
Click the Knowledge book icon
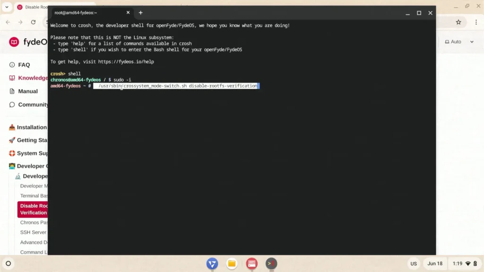[x=12, y=78]
